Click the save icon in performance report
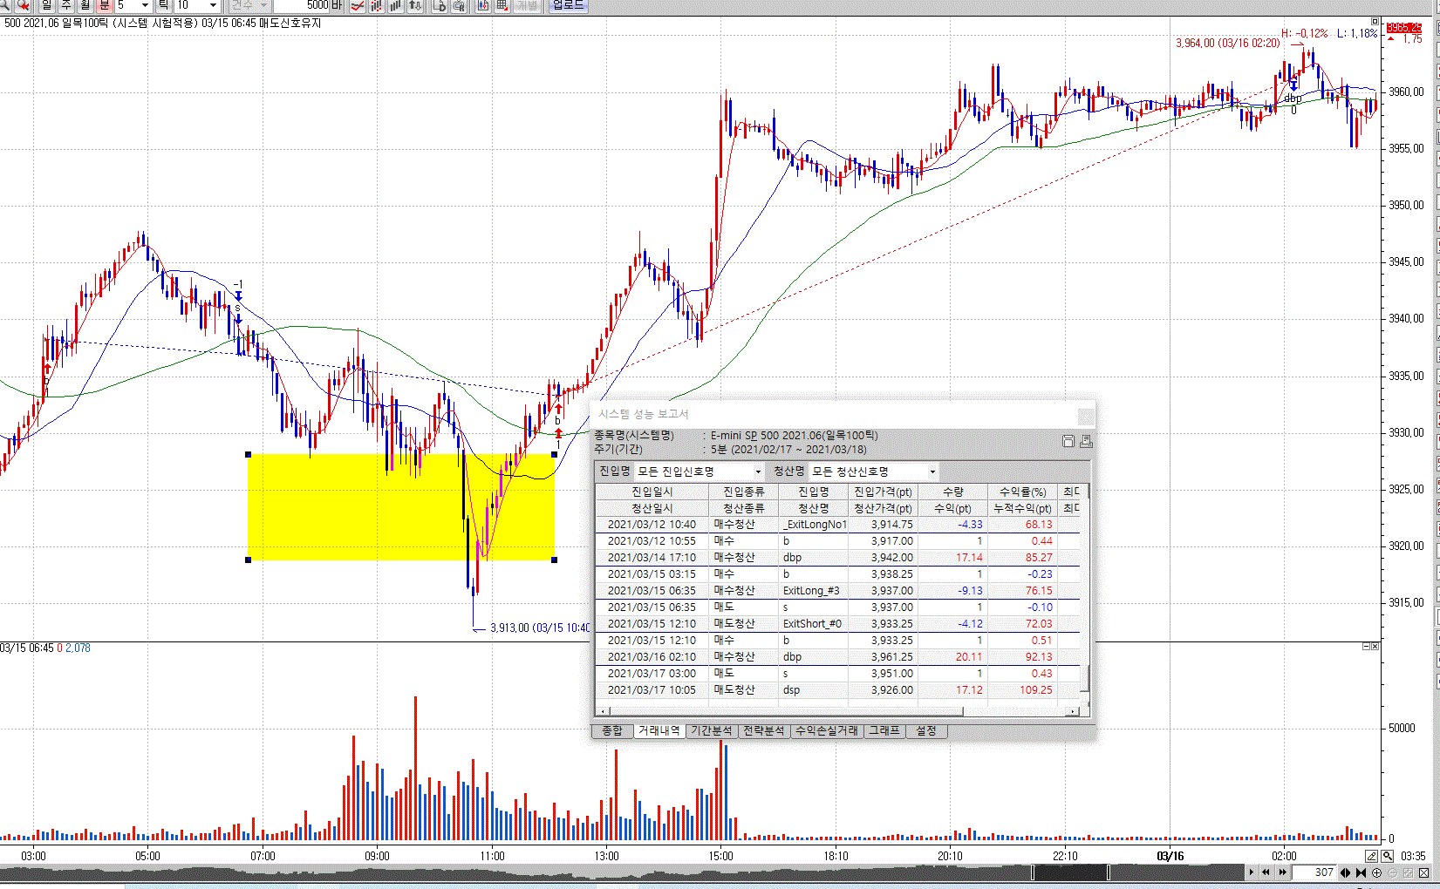Screen dimensions: 1440x889 tap(1068, 441)
